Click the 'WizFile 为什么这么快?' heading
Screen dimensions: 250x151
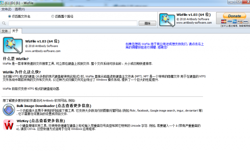click(22, 72)
